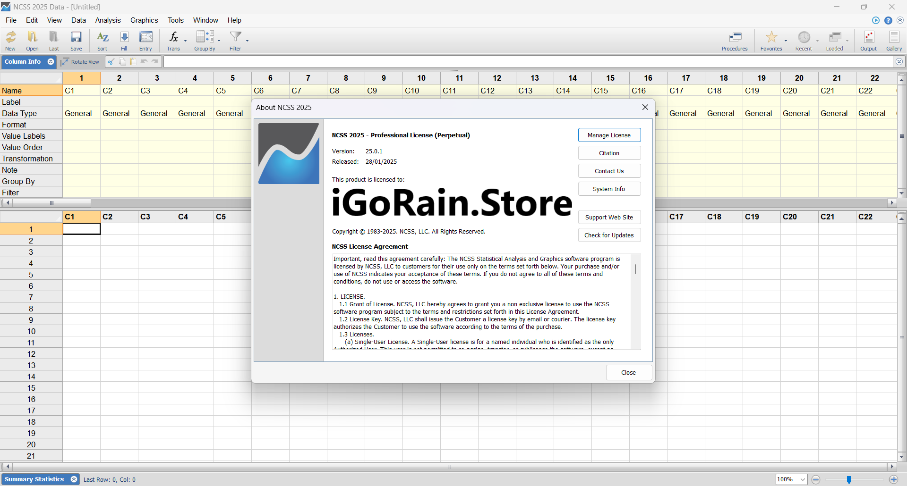Open the Data Entry tool
The image size is (907, 486).
(x=145, y=41)
